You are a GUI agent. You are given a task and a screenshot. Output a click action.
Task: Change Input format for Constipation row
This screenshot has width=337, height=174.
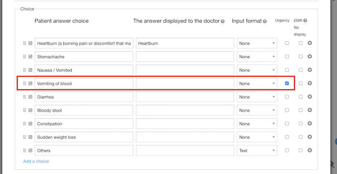point(257,124)
